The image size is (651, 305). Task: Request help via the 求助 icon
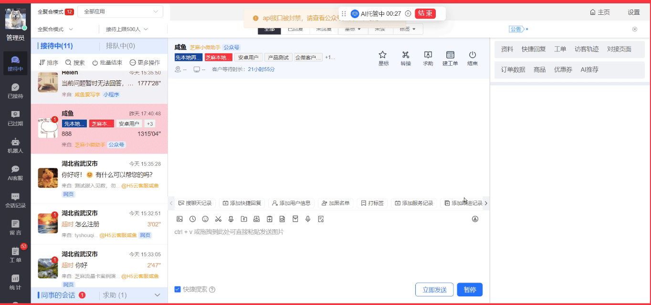[428, 58]
